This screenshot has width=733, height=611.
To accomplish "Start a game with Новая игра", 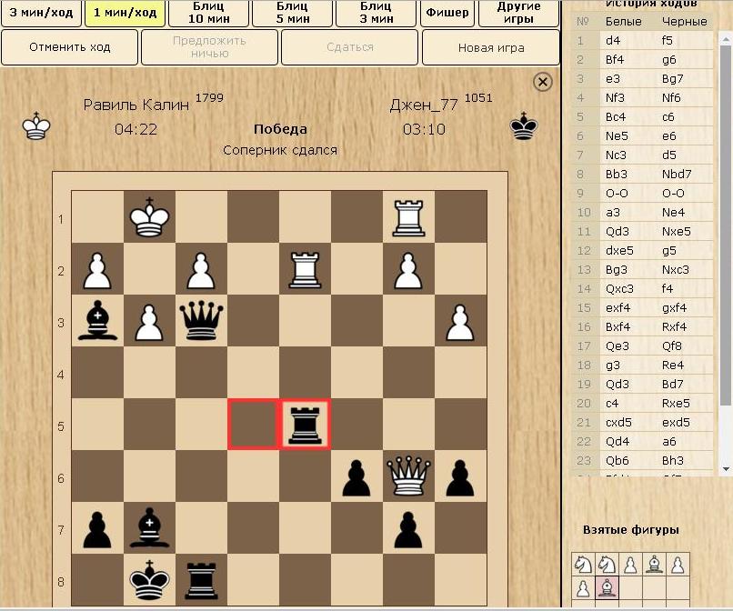I will (x=491, y=47).
